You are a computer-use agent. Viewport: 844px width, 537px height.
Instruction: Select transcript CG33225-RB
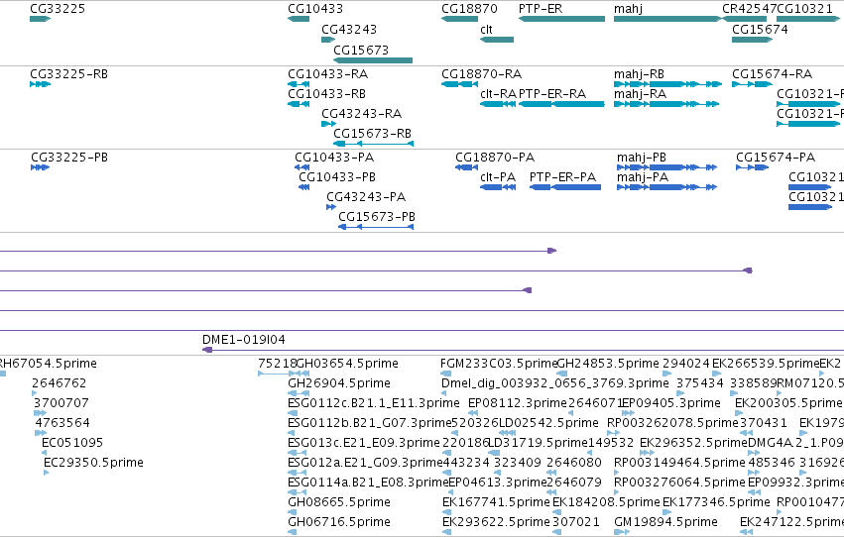pyautogui.click(x=68, y=74)
